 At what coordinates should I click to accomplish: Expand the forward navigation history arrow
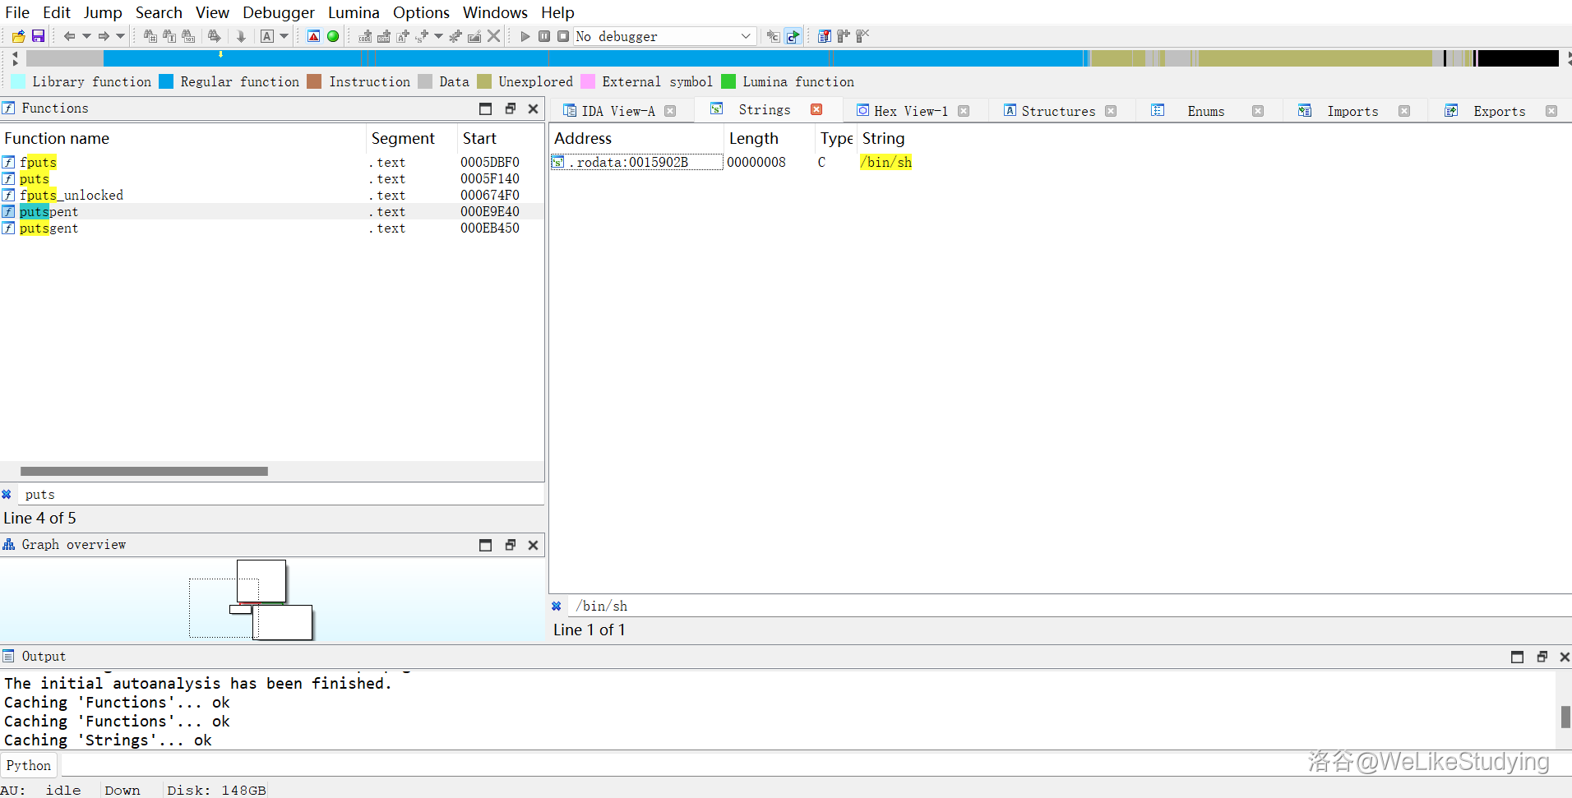120,36
